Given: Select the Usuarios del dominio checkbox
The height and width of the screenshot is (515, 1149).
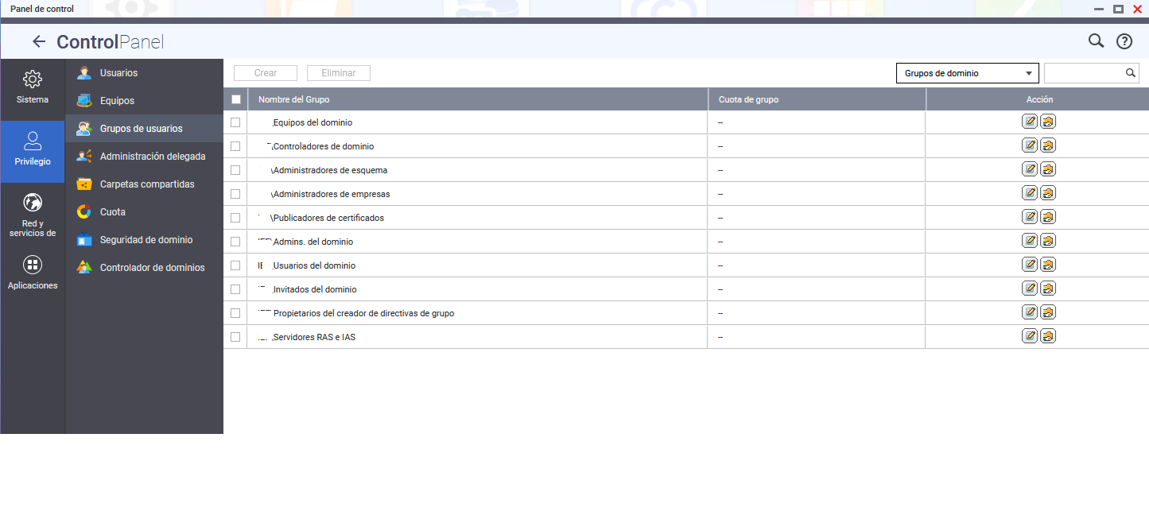Looking at the screenshot, I should (235, 265).
